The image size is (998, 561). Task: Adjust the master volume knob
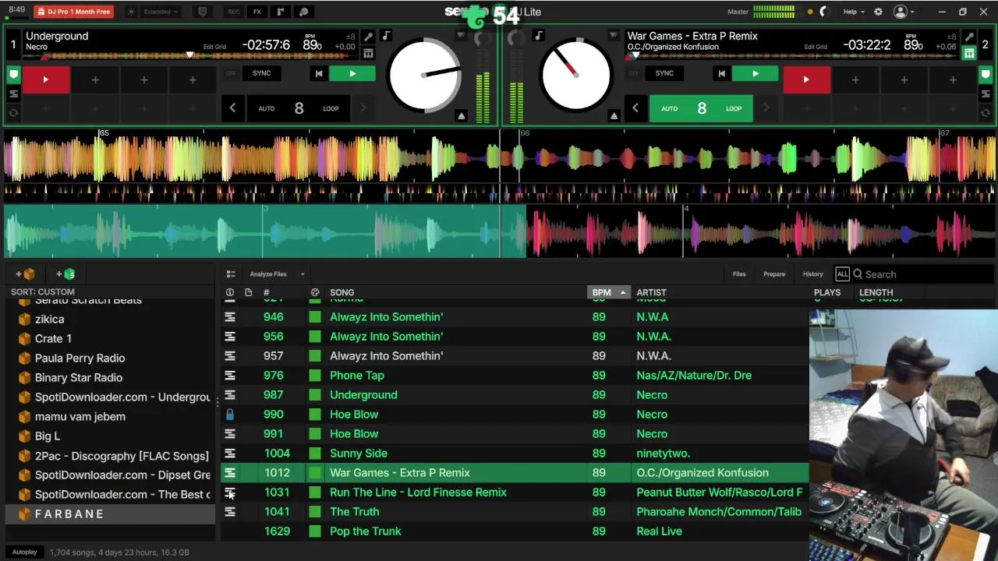(825, 12)
